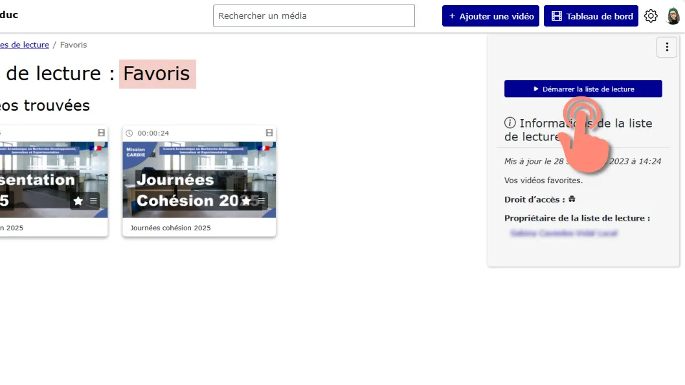
Task: Click the Rechercher un média search field
Action: pyautogui.click(x=313, y=16)
